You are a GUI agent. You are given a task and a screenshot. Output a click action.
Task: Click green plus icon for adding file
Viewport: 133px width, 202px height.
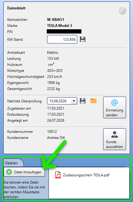click(x=9, y=172)
